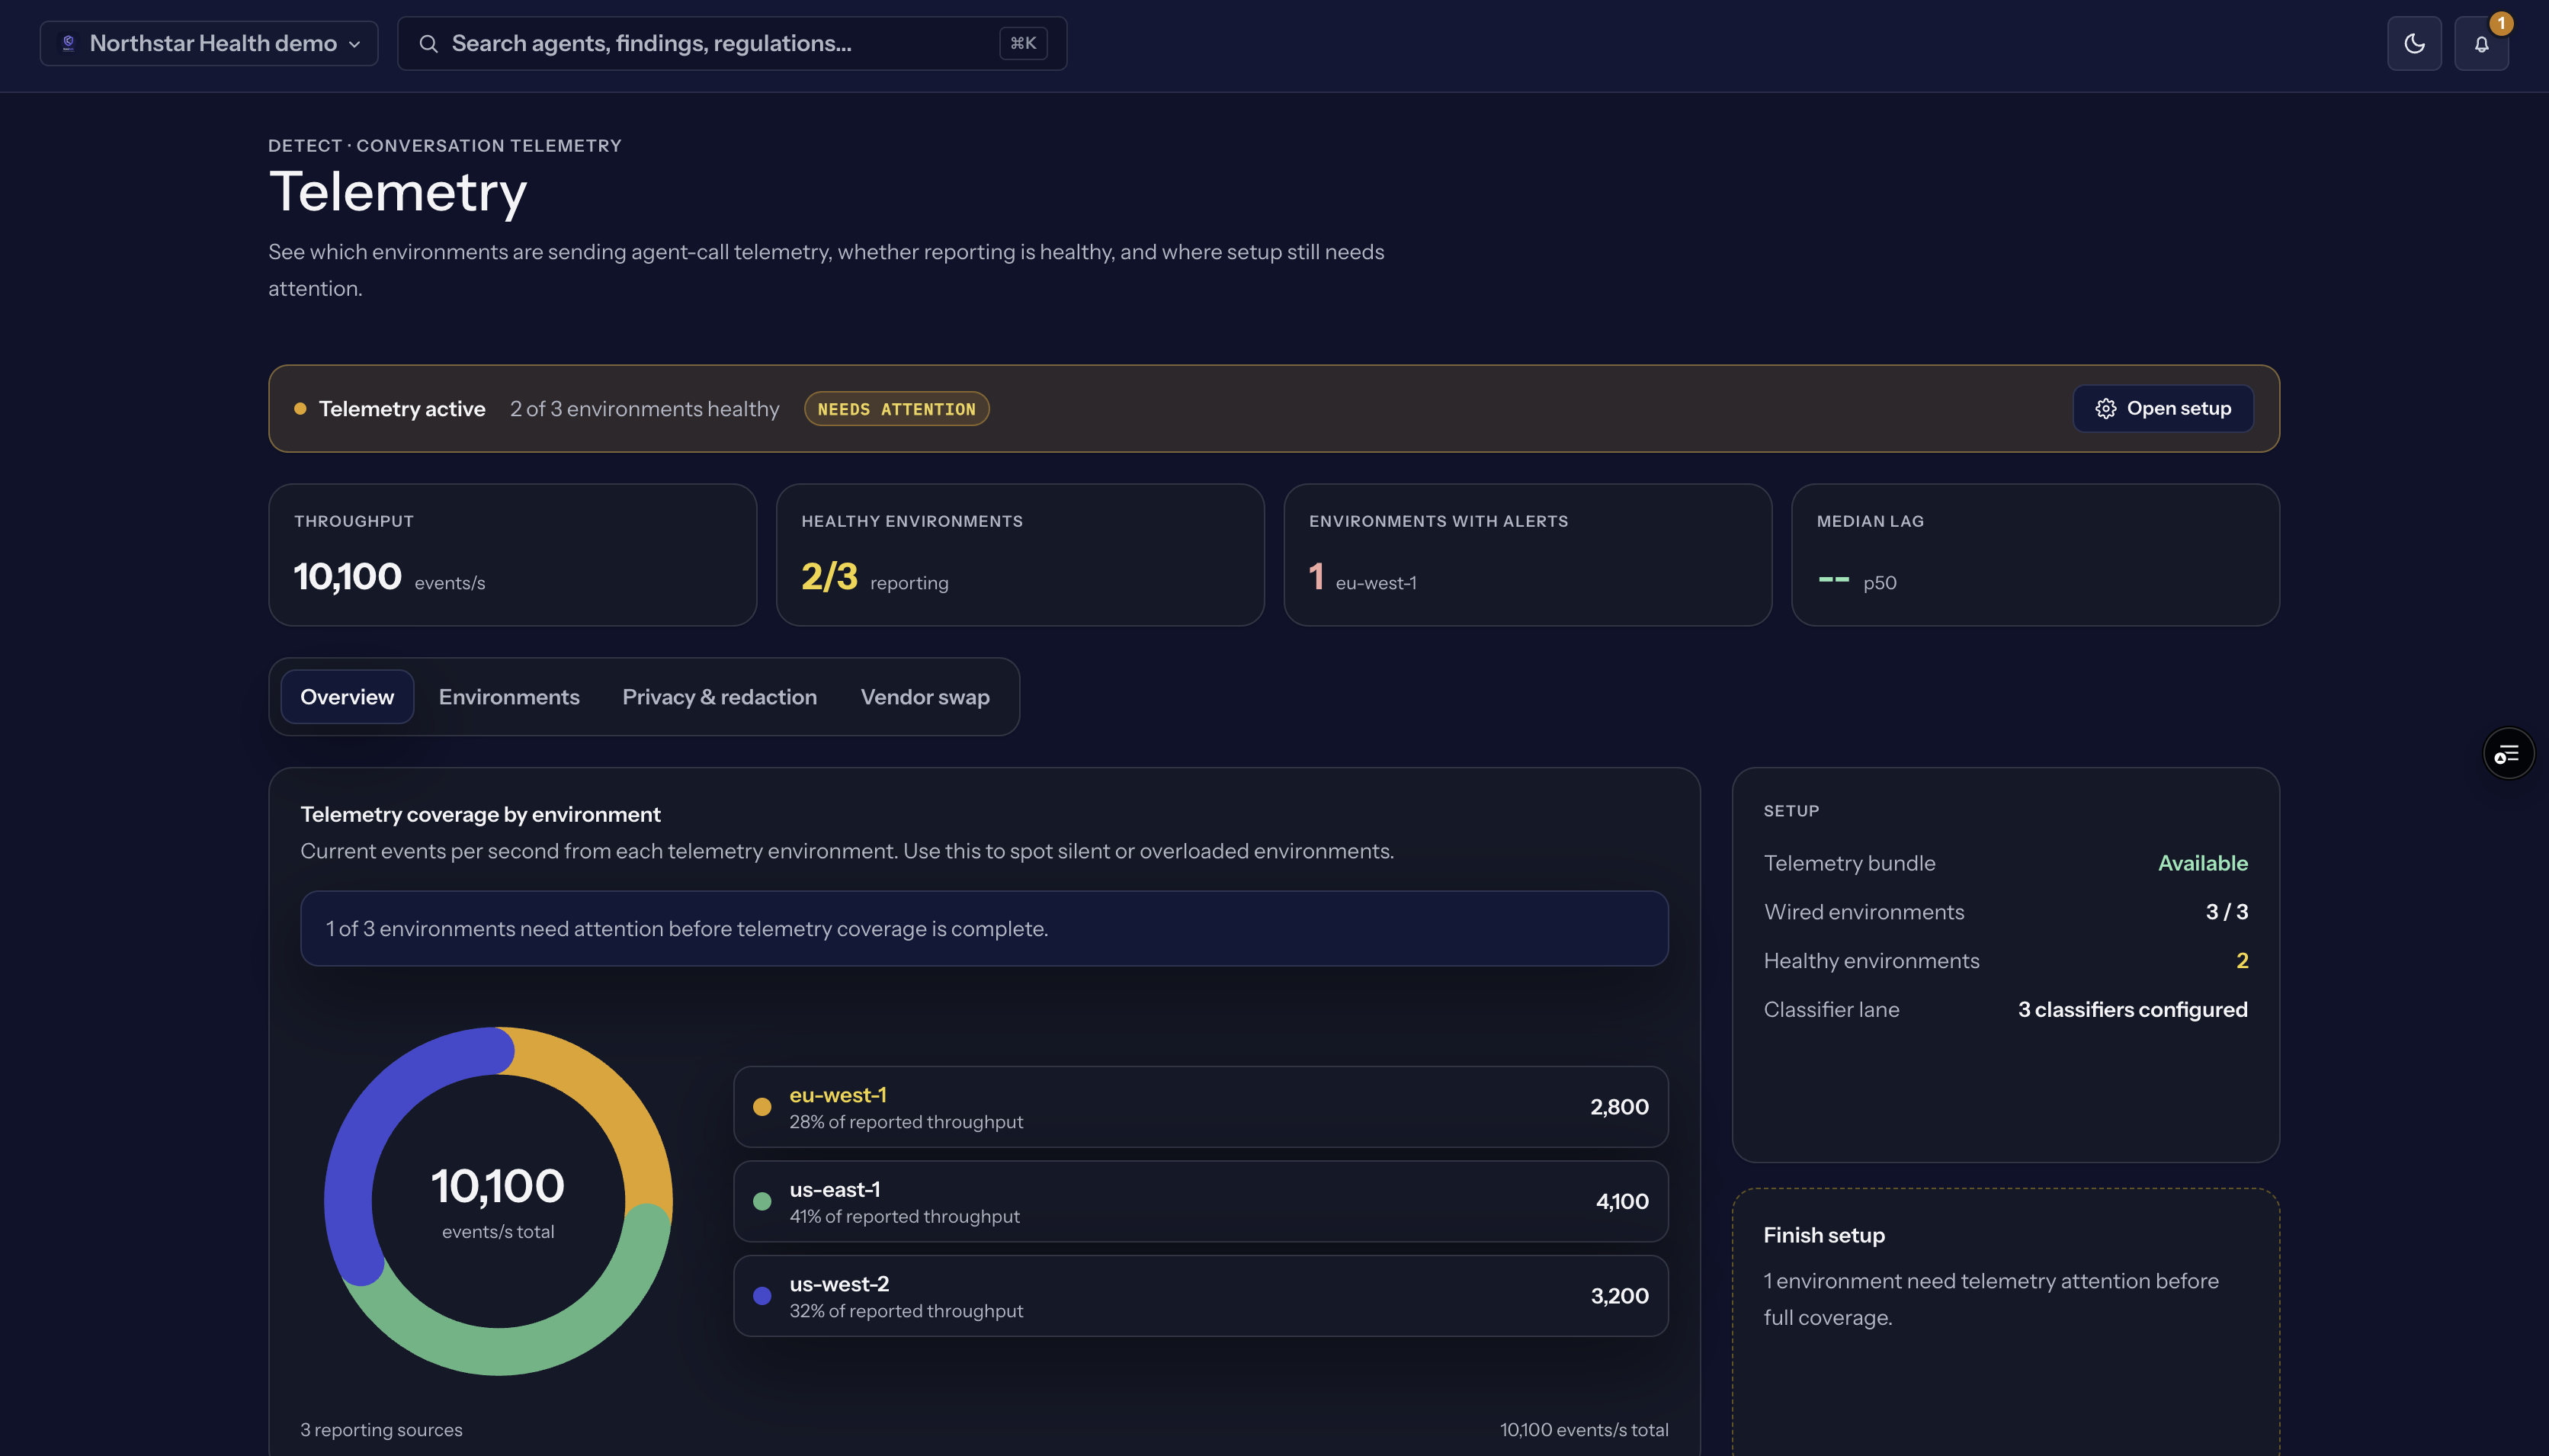Click the 4,100 value in us-east-1 row
2549x1456 pixels.
[1622, 1201]
